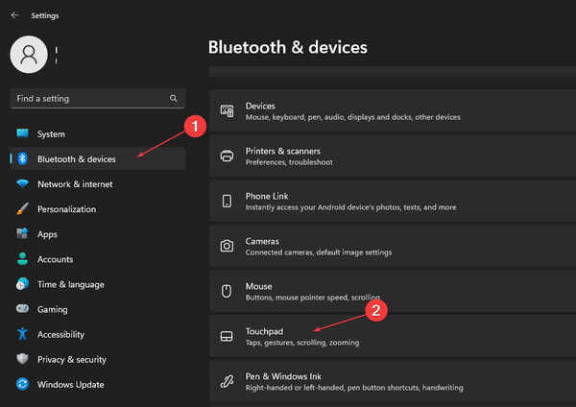The height and width of the screenshot is (407, 576).
Task: Open System settings in sidebar
Action: pyautogui.click(x=51, y=134)
